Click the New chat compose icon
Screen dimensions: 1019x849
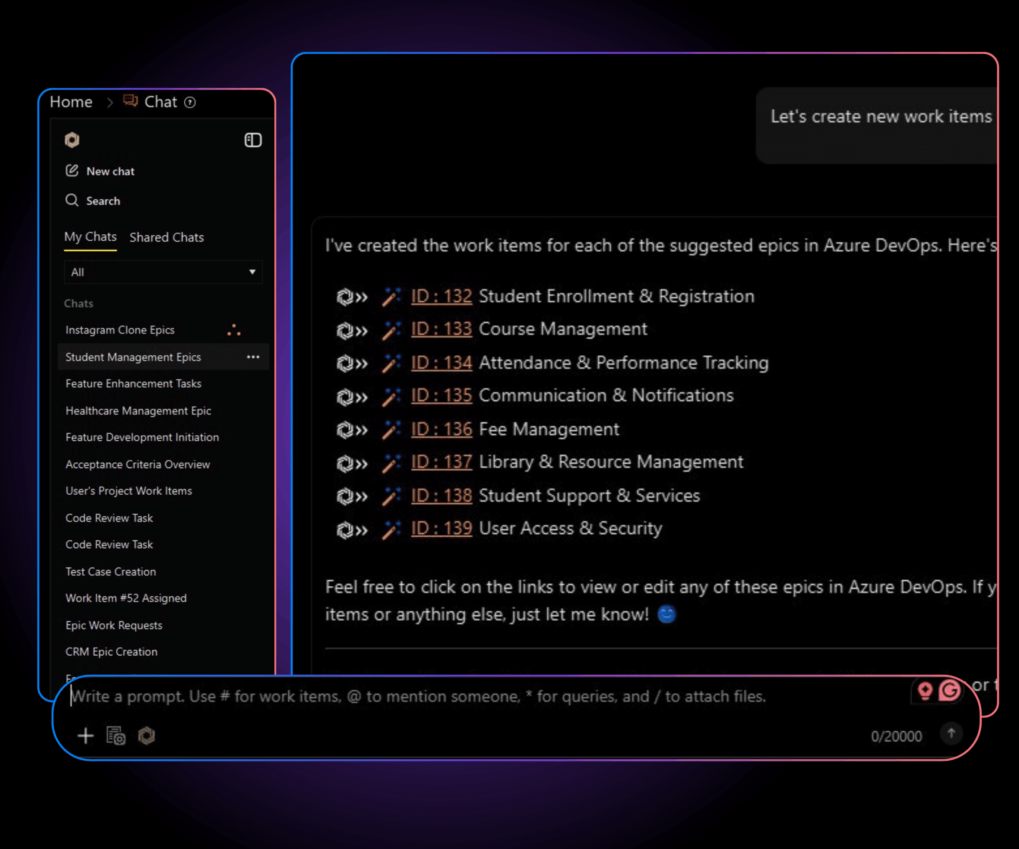pyautogui.click(x=72, y=171)
